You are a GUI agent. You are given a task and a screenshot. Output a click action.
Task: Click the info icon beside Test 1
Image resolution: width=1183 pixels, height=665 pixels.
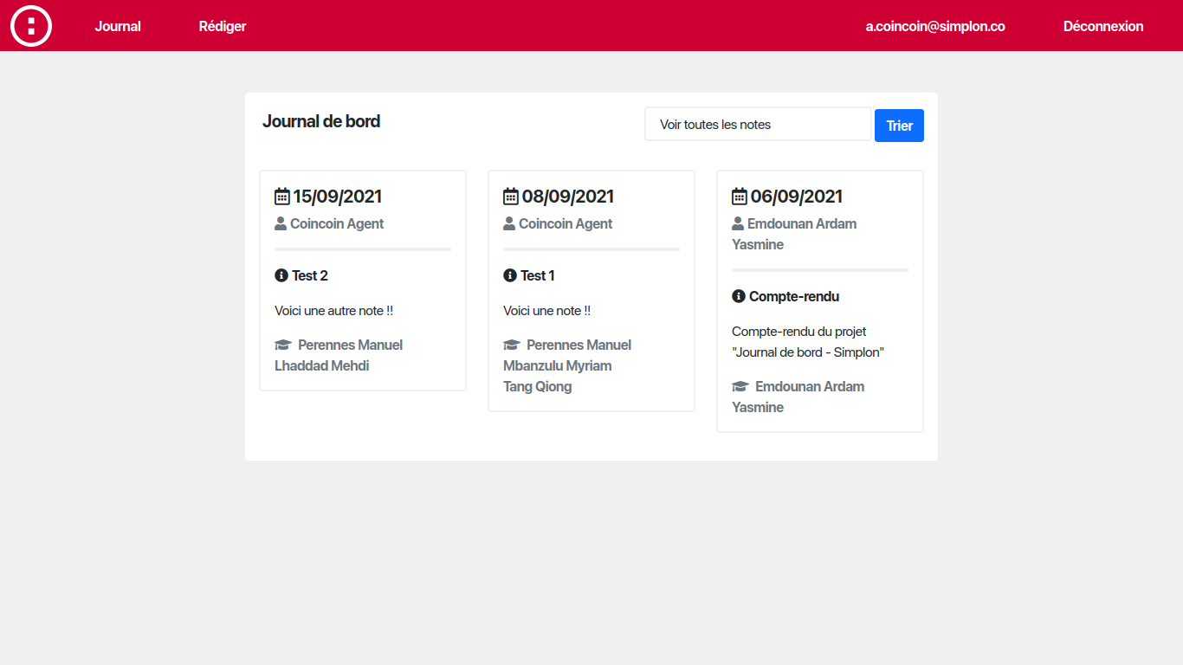pyautogui.click(x=508, y=275)
